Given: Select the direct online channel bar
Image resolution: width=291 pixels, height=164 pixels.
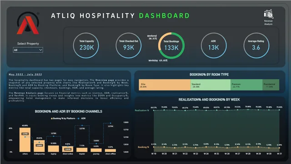Looking at the screenshot, I should pyautogui.click(x=68, y=149).
